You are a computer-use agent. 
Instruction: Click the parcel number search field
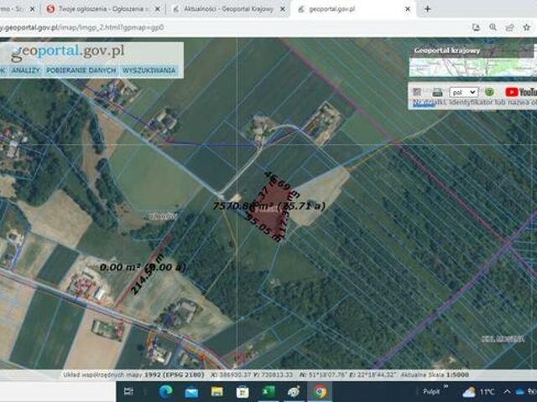click(472, 103)
